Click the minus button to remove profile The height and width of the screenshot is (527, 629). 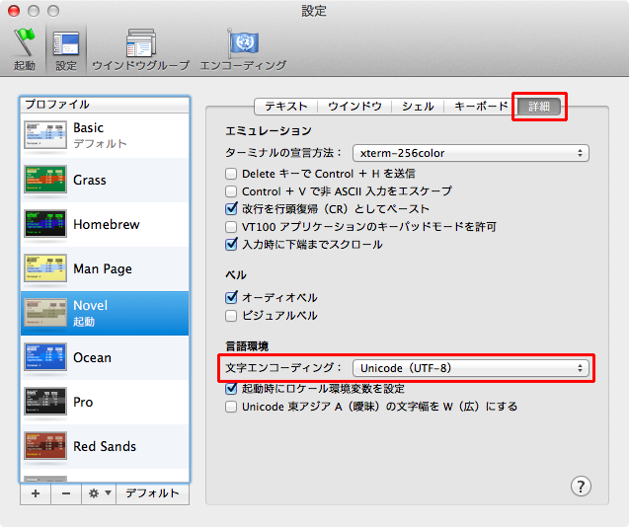(x=65, y=493)
